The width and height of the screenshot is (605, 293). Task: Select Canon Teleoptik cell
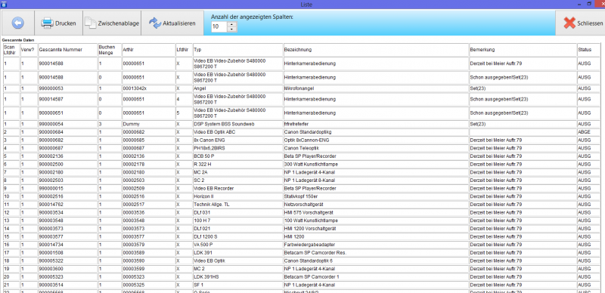(x=376, y=148)
